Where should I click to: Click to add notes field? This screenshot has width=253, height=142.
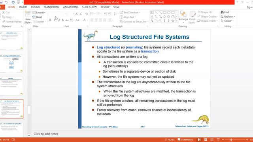pos(46,134)
